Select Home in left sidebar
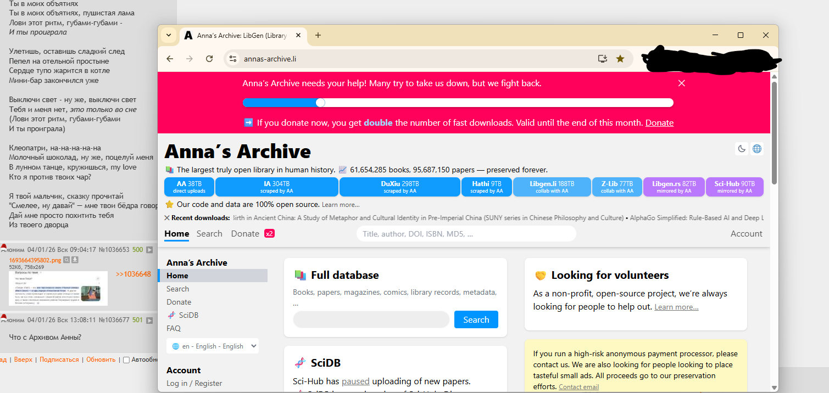 (213, 276)
